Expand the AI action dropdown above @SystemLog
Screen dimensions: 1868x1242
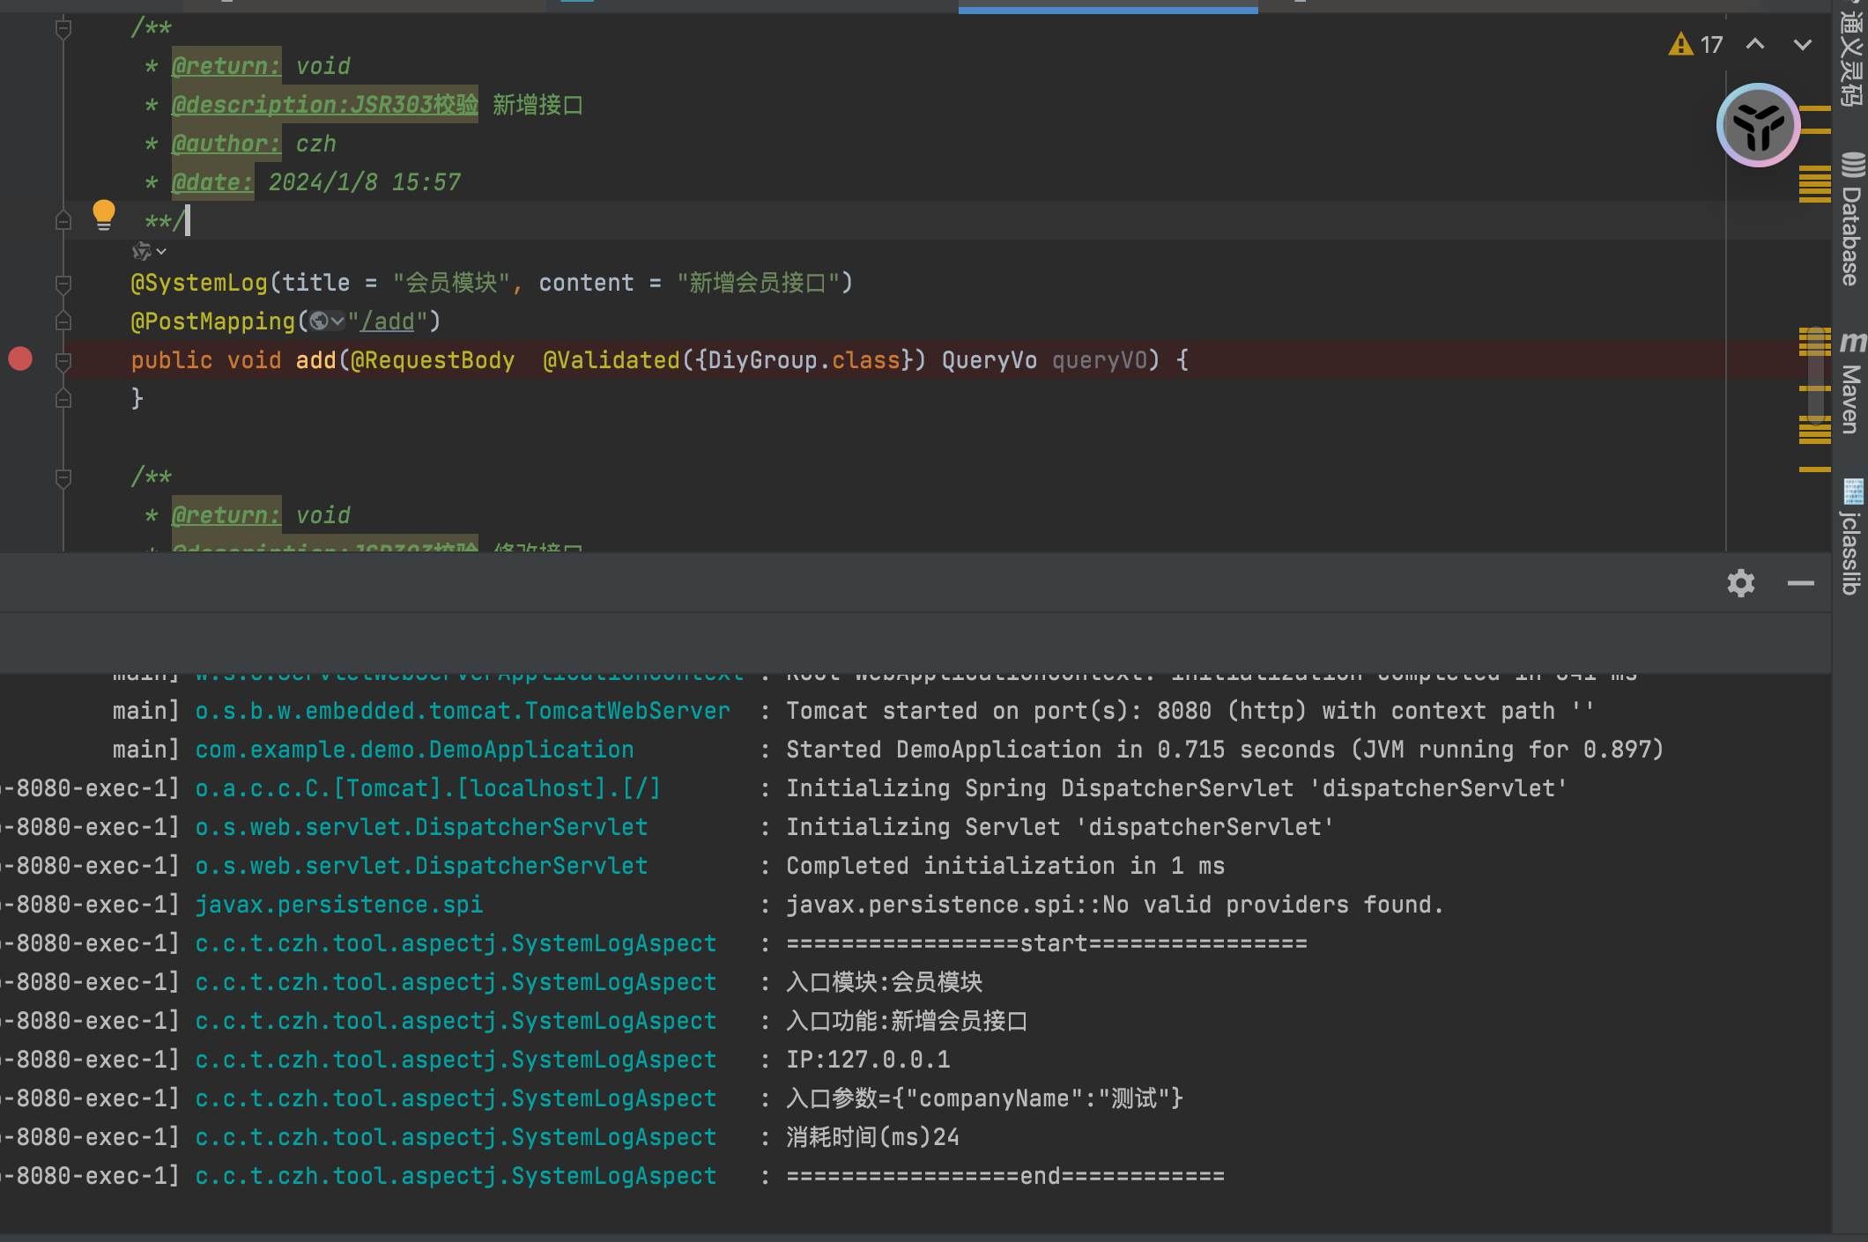pos(149,252)
